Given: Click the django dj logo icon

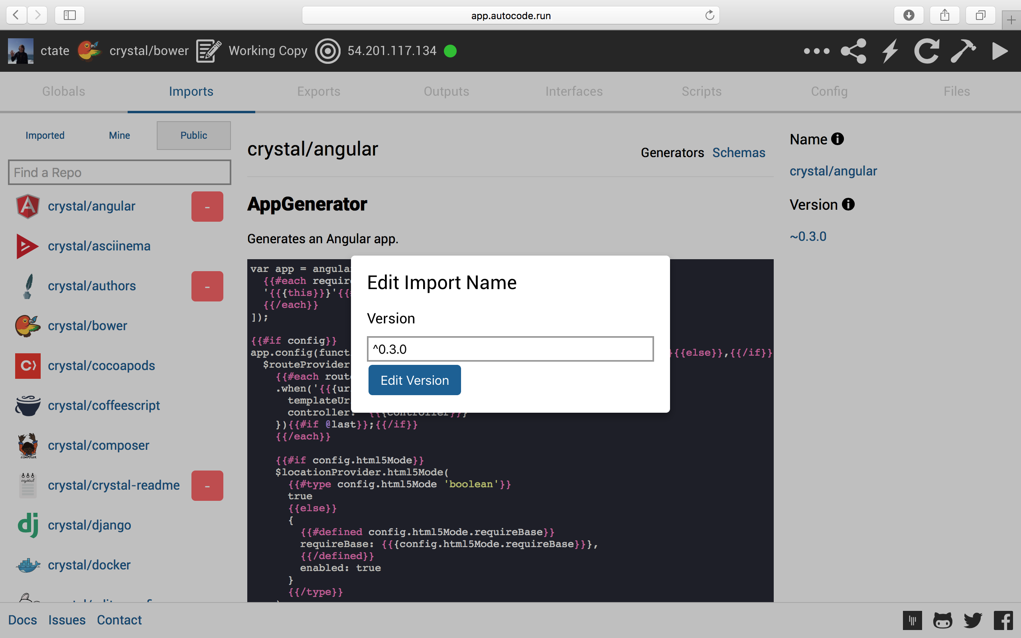Looking at the screenshot, I should point(28,525).
